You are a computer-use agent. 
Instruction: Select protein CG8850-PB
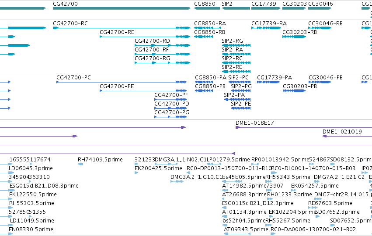[x=204, y=91]
